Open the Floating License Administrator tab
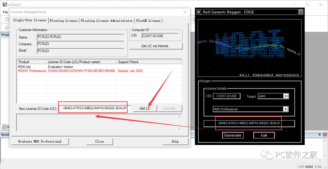Screen dimensions: 328x169 [x=107, y=21]
